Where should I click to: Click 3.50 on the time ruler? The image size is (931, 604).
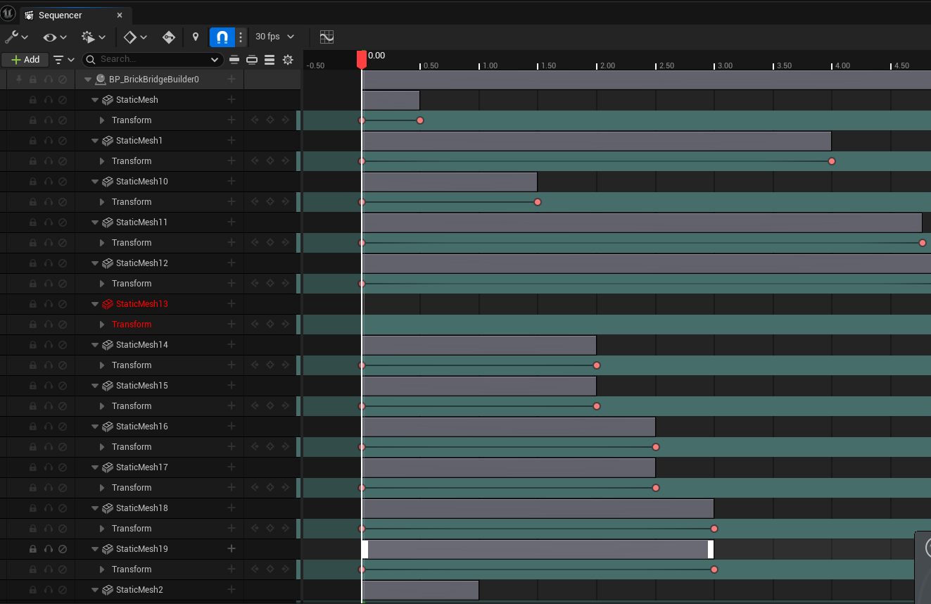[x=783, y=65]
